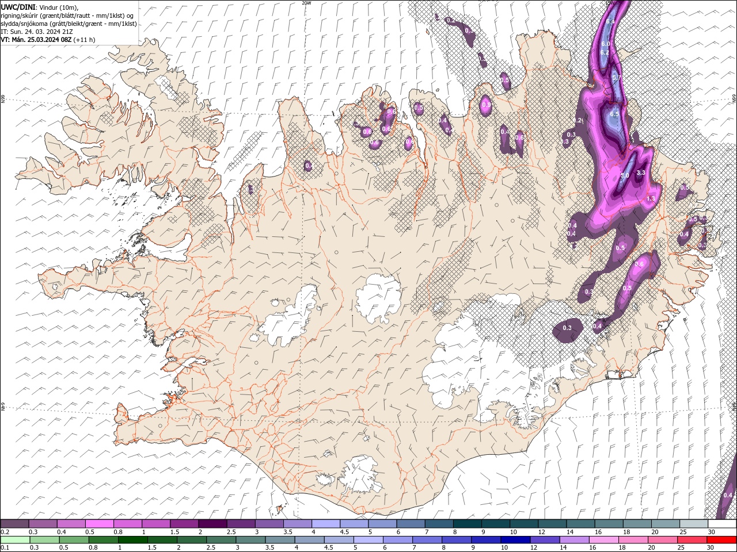Screen dimensions: 737x552
Task: Click the 20W longitude label at the top edge
Action: pyautogui.click(x=306, y=3)
